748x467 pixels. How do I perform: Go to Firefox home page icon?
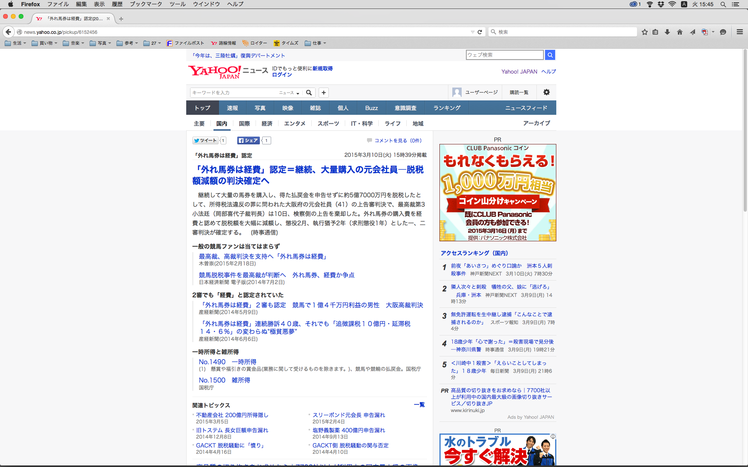[x=680, y=32]
